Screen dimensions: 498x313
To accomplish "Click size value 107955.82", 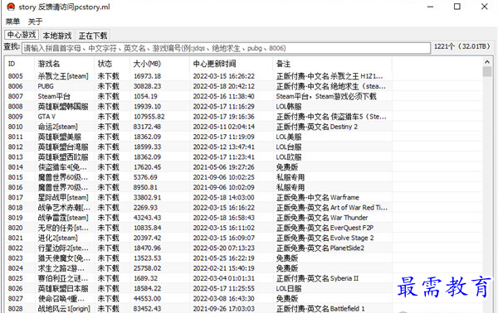I will click(x=149, y=117).
